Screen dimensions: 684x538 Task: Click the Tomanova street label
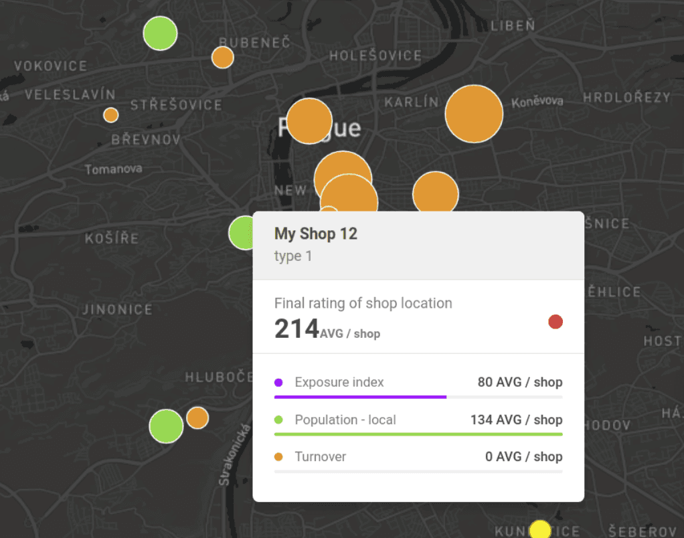(113, 169)
